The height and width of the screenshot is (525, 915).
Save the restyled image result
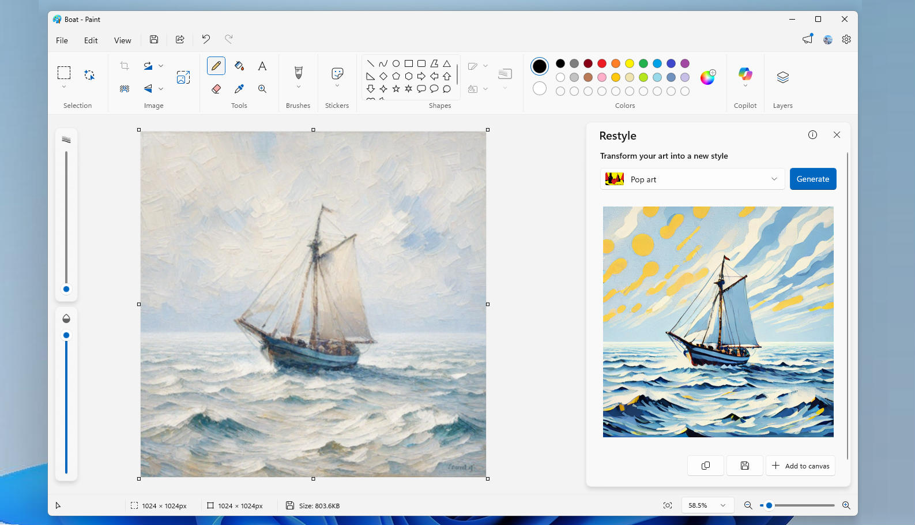tap(744, 466)
